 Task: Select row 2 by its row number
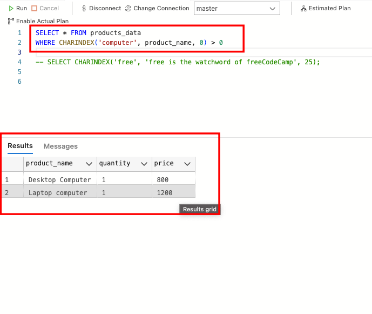[7, 192]
